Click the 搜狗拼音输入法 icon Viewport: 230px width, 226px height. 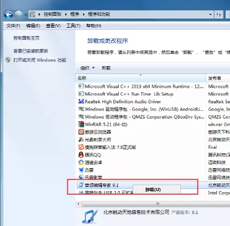pyautogui.click(x=81, y=147)
